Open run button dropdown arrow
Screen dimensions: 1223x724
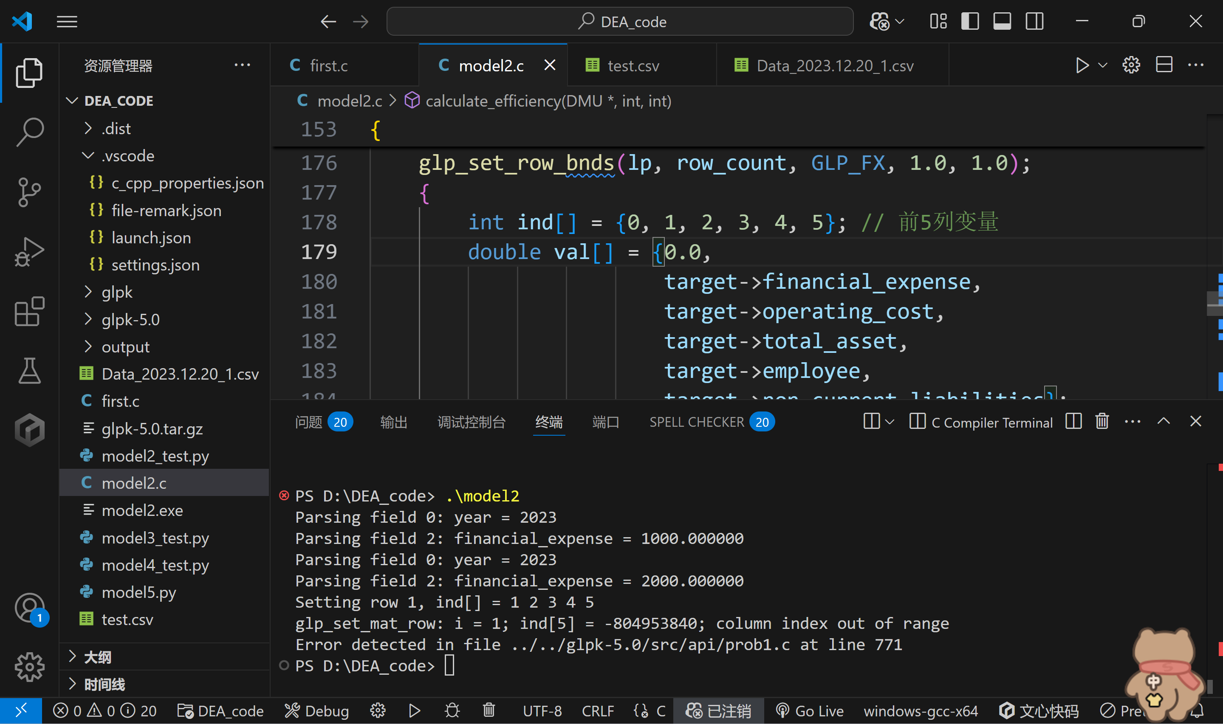pos(1102,65)
